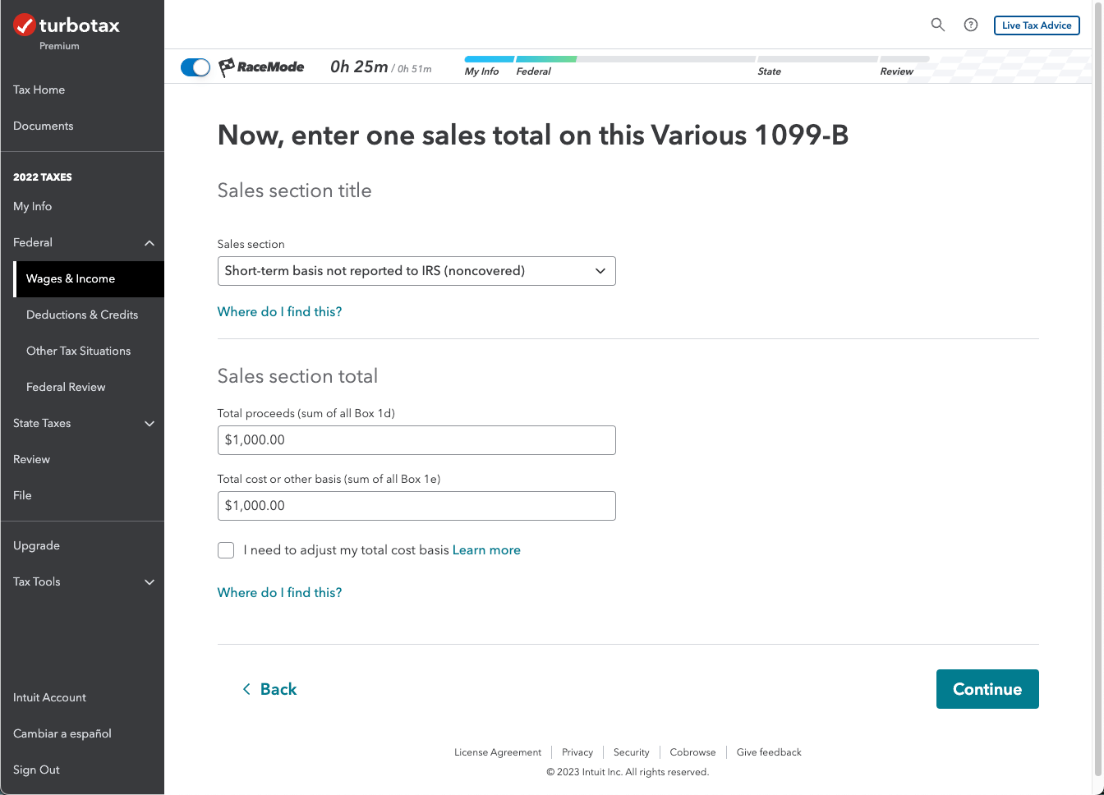
Task: Click the help question mark icon
Action: coord(971,25)
